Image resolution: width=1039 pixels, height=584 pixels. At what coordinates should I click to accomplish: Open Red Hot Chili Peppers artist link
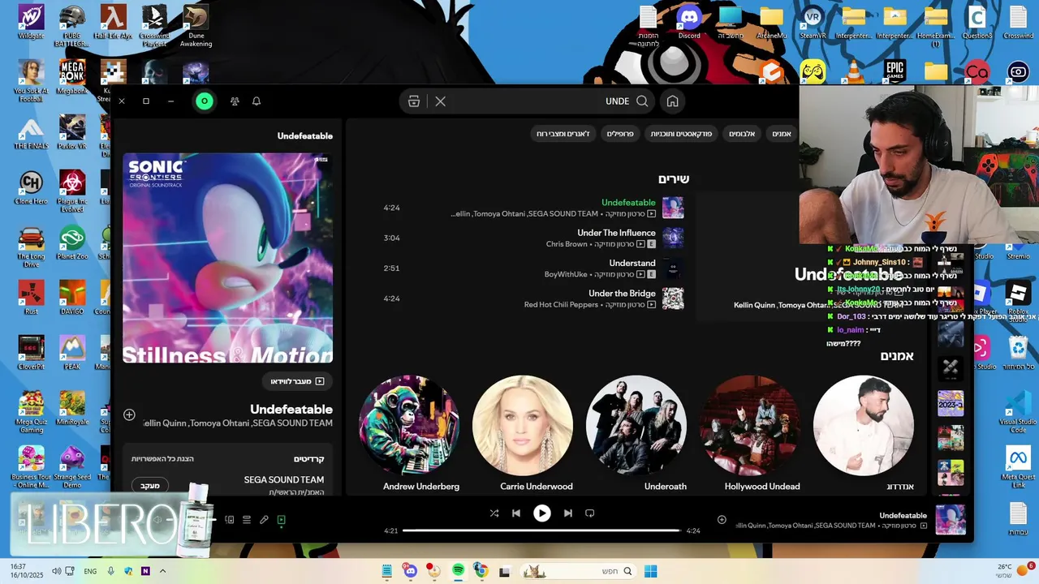[x=561, y=305]
